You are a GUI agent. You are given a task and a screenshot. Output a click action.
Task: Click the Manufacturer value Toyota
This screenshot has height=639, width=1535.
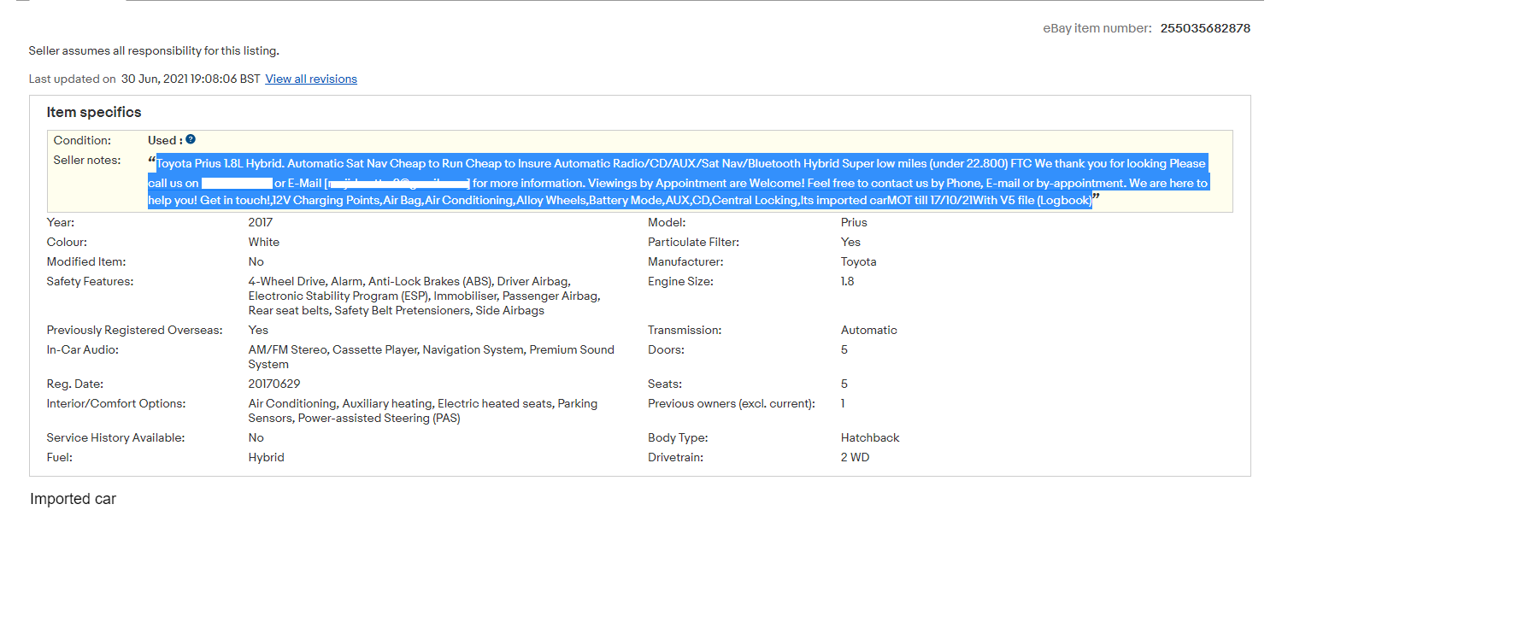(x=858, y=261)
